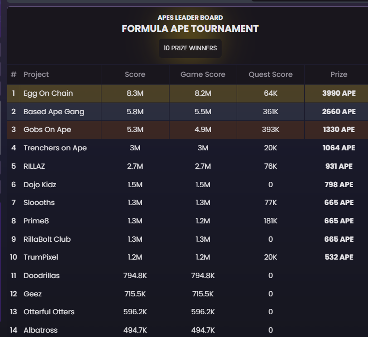Image resolution: width=368 pixels, height=337 pixels.
Task: Click the 2660 APE prize cell
Action: click(339, 112)
